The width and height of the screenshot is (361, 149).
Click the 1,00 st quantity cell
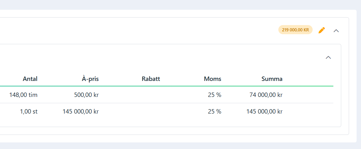pyautogui.click(x=28, y=112)
